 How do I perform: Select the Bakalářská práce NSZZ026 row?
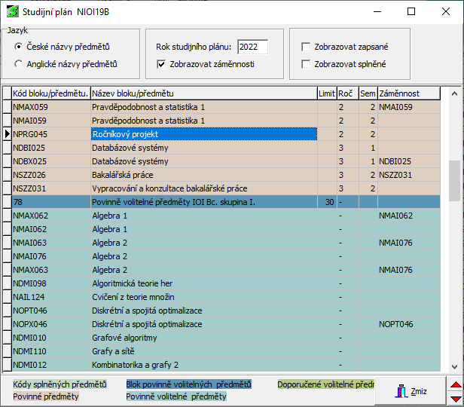click(x=203, y=175)
